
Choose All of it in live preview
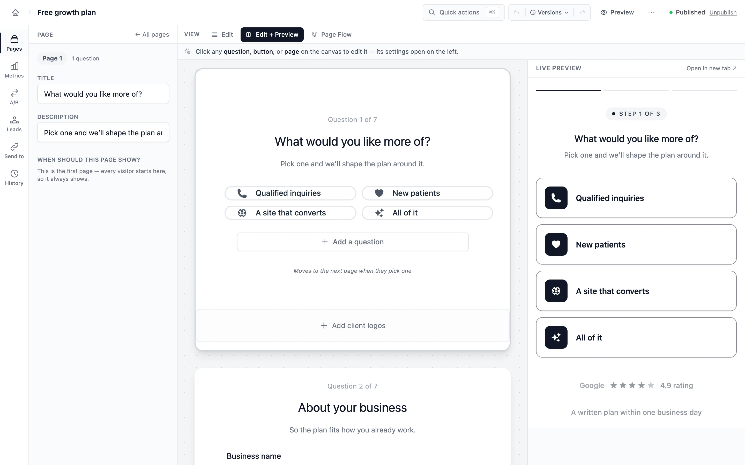tap(636, 337)
